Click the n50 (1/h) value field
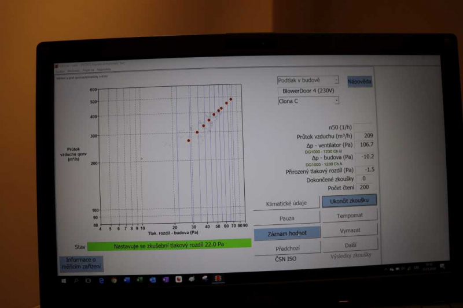 pos(364,127)
